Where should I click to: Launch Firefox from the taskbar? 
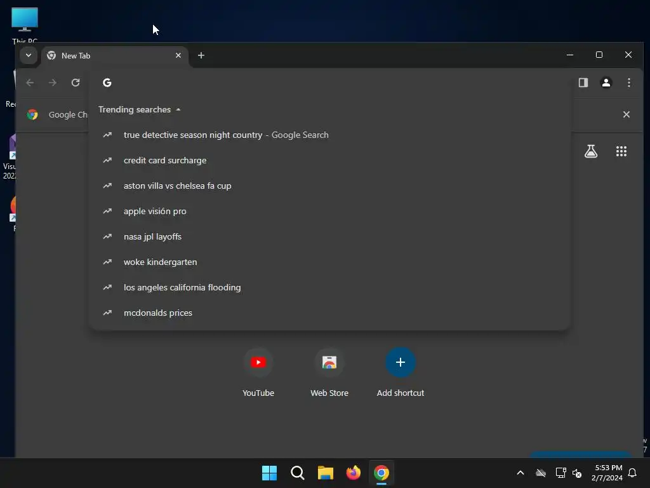pyautogui.click(x=353, y=473)
